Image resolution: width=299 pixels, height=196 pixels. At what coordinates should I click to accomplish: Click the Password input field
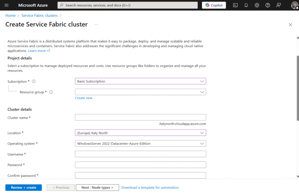click(x=141, y=165)
